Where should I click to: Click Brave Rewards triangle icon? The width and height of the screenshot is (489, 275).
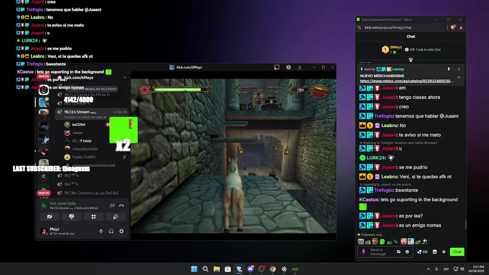click(x=461, y=27)
